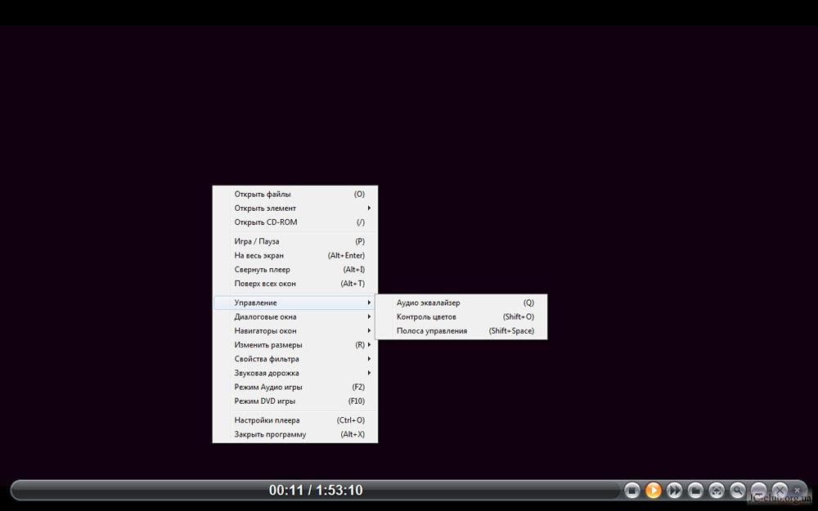Click the round X button in the control bar
This screenshot has height=511, width=818.
(780, 490)
